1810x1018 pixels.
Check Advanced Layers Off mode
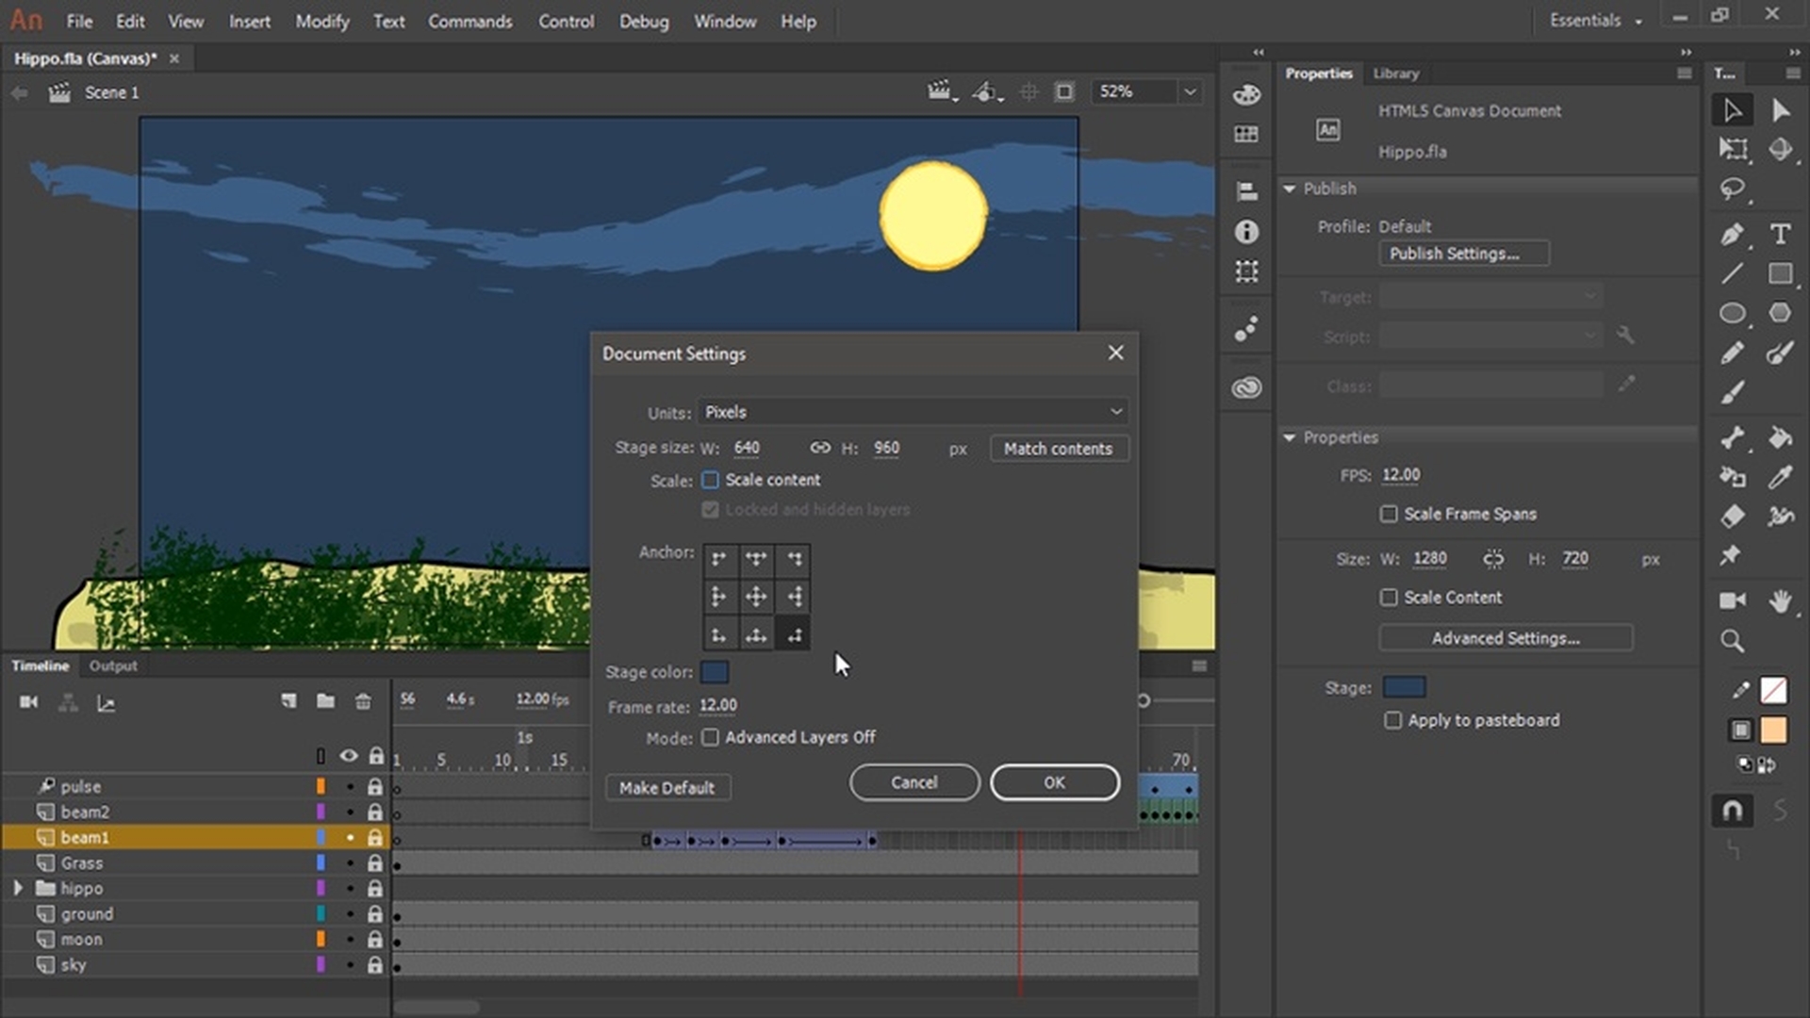710,737
